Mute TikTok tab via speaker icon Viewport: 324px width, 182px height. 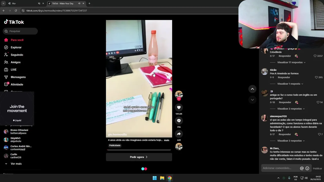(x=79, y=4)
